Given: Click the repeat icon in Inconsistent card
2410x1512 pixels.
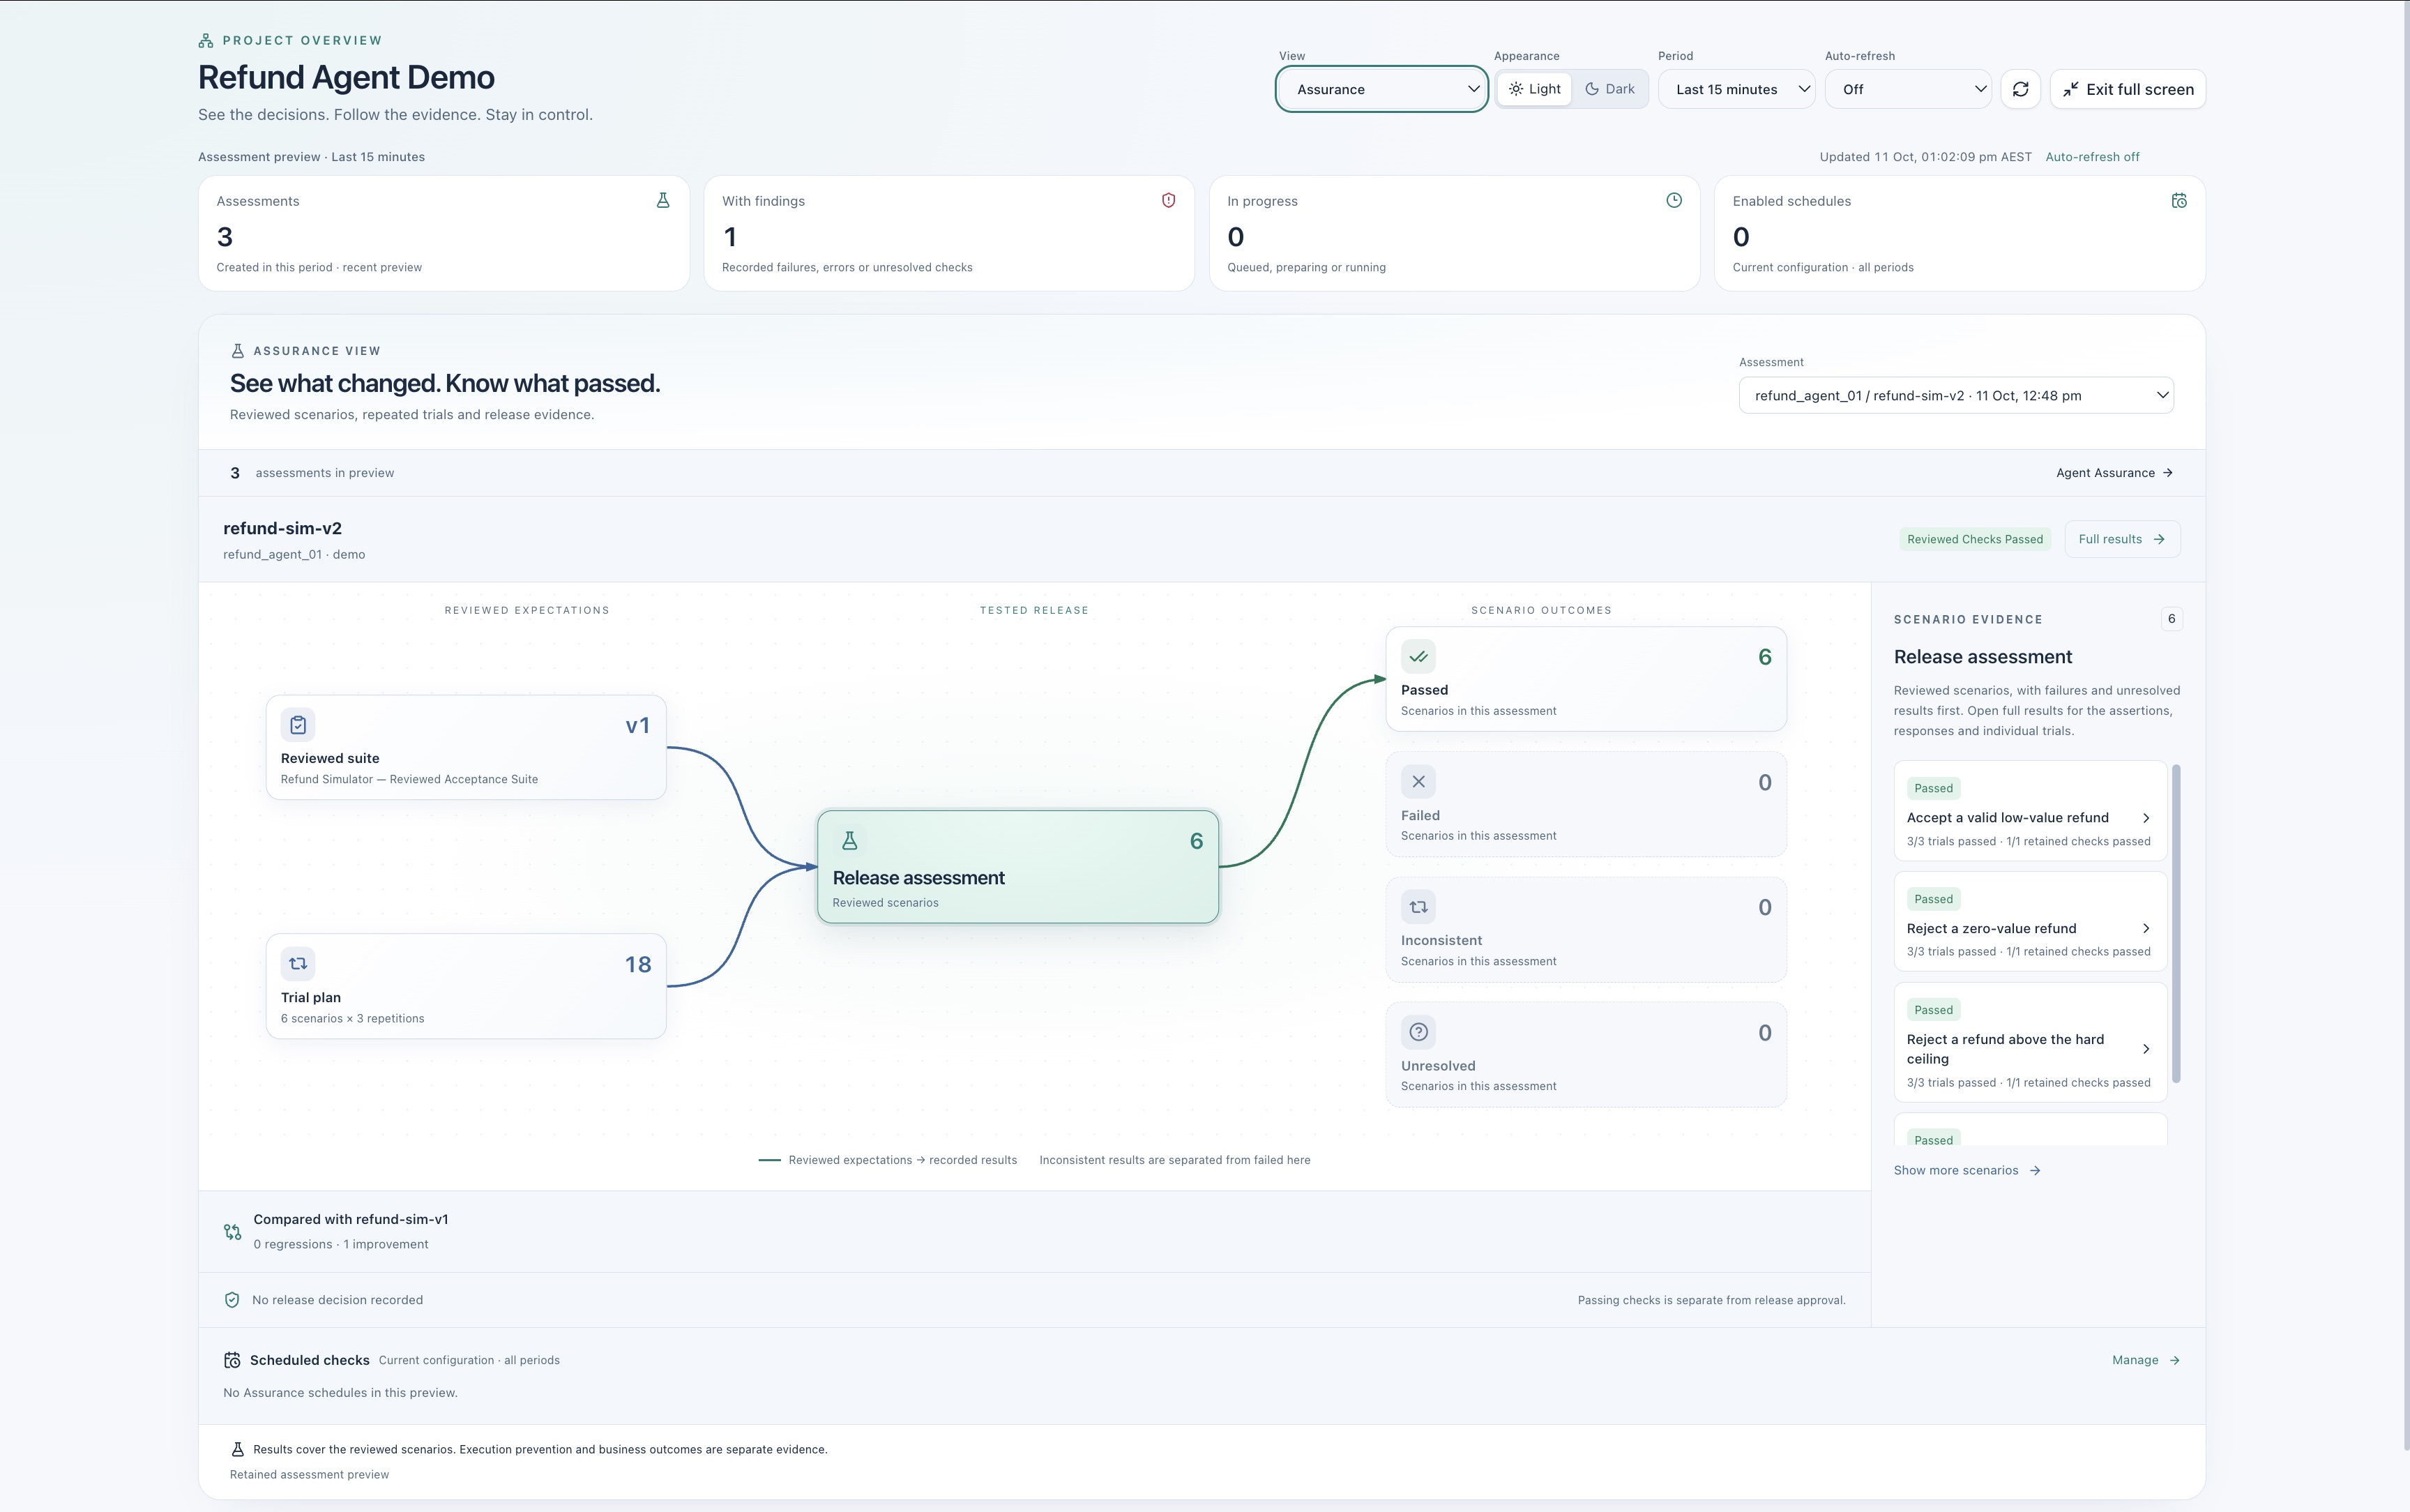Looking at the screenshot, I should coord(1418,907).
